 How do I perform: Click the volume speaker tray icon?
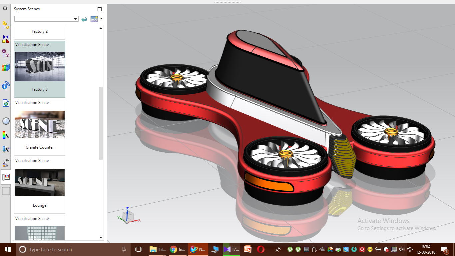point(401,249)
